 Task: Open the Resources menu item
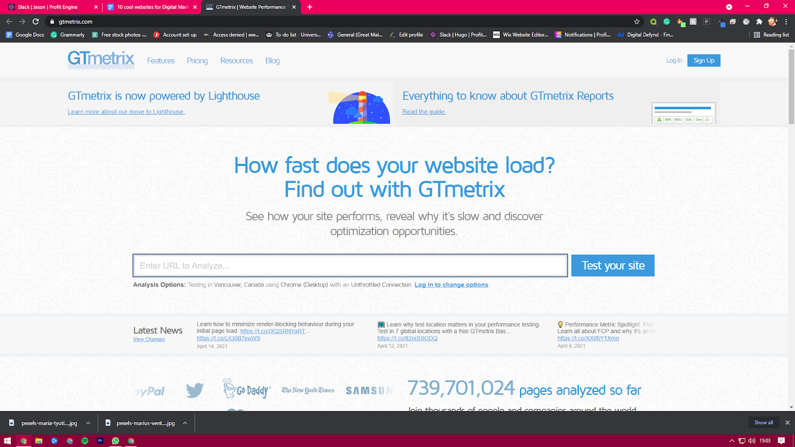pyautogui.click(x=237, y=61)
